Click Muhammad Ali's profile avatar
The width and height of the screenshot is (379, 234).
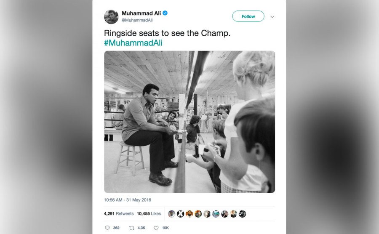pos(111,17)
